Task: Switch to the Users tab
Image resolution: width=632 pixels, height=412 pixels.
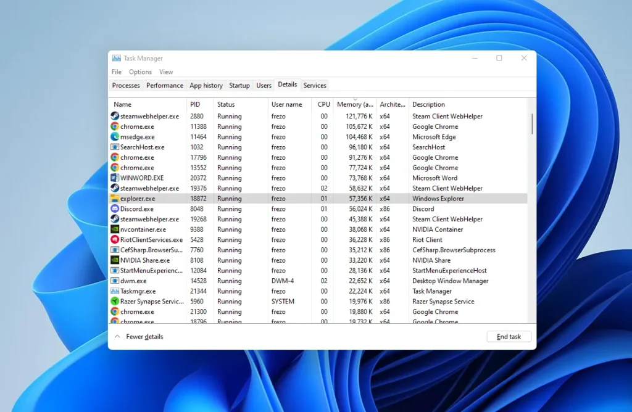Action: click(x=264, y=85)
